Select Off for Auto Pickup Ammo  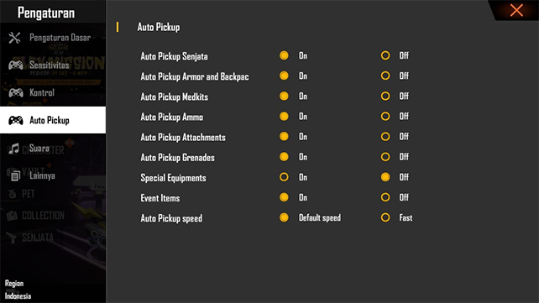point(385,116)
